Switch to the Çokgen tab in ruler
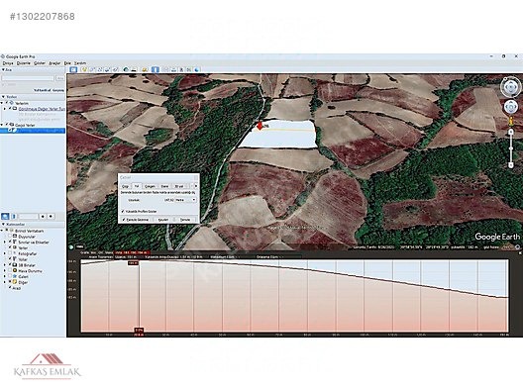Image resolution: width=523 pixels, height=392 pixels. click(x=150, y=186)
